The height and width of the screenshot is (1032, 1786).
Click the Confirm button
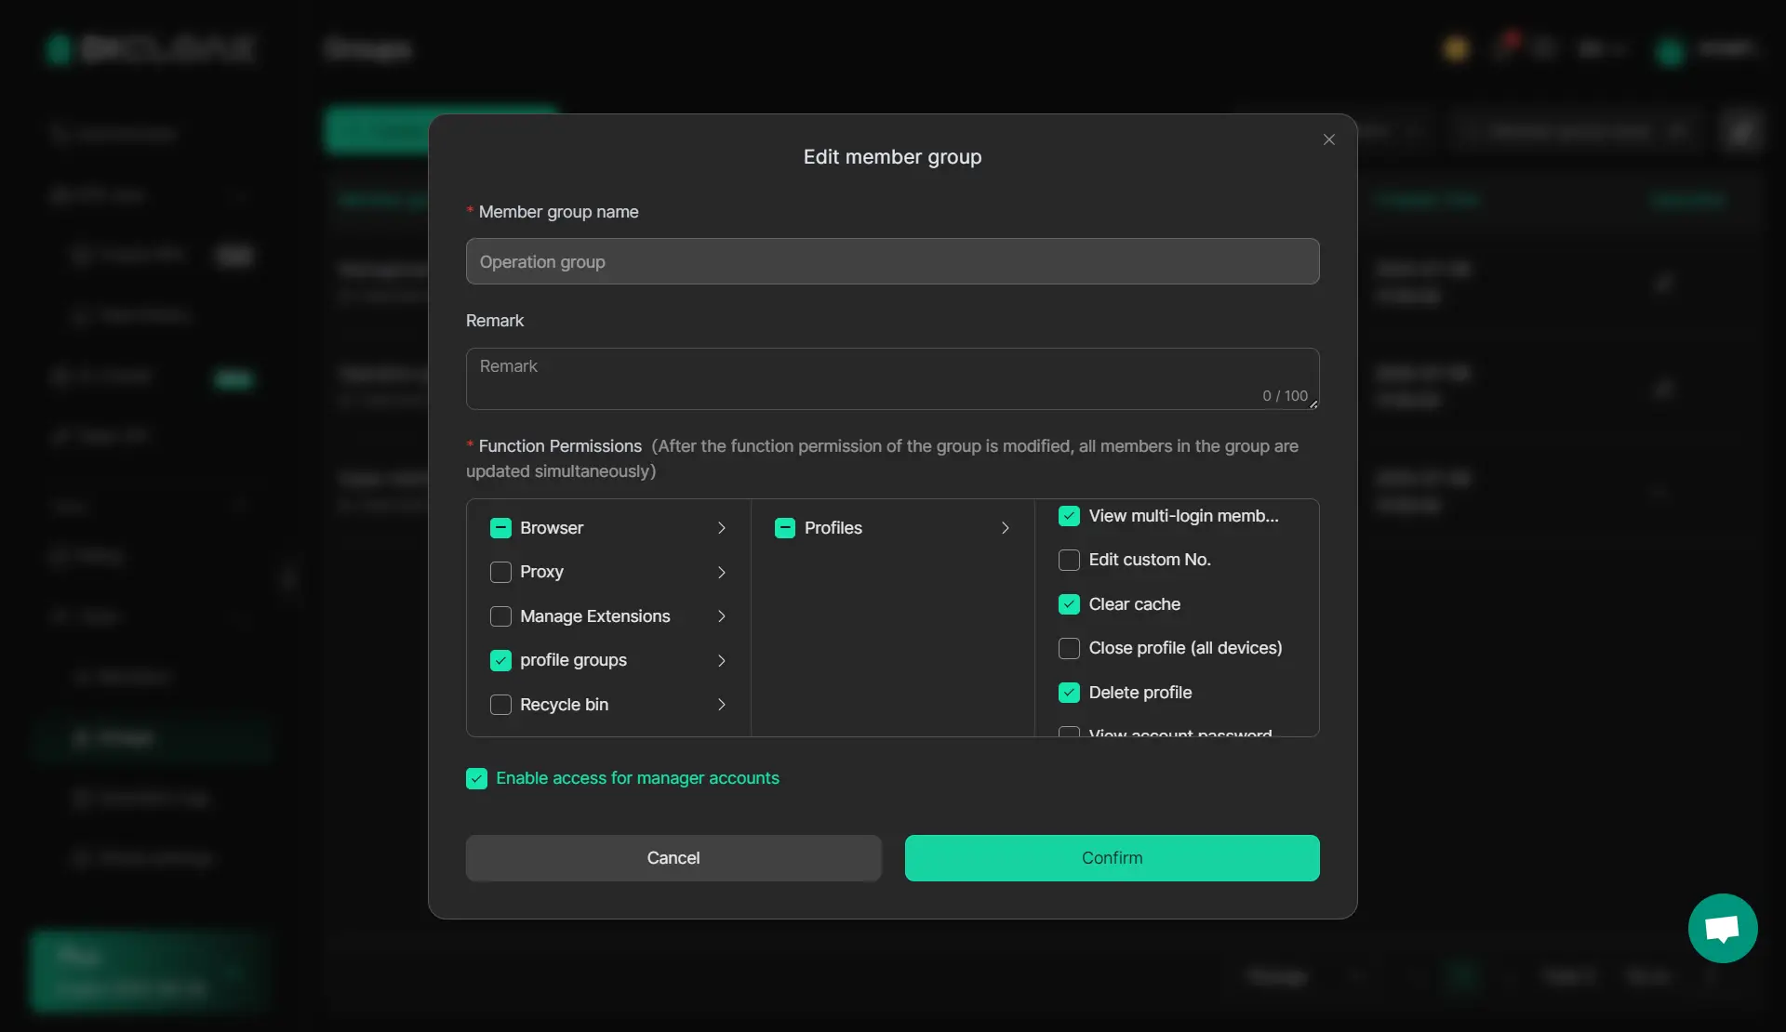point(1112,857)
